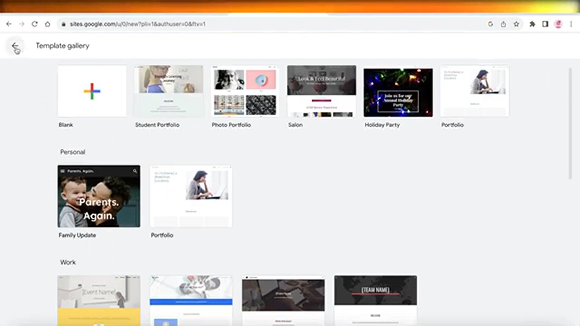
Task: Open the Portfolio template under Personal
Action: [x=191, y=196]
